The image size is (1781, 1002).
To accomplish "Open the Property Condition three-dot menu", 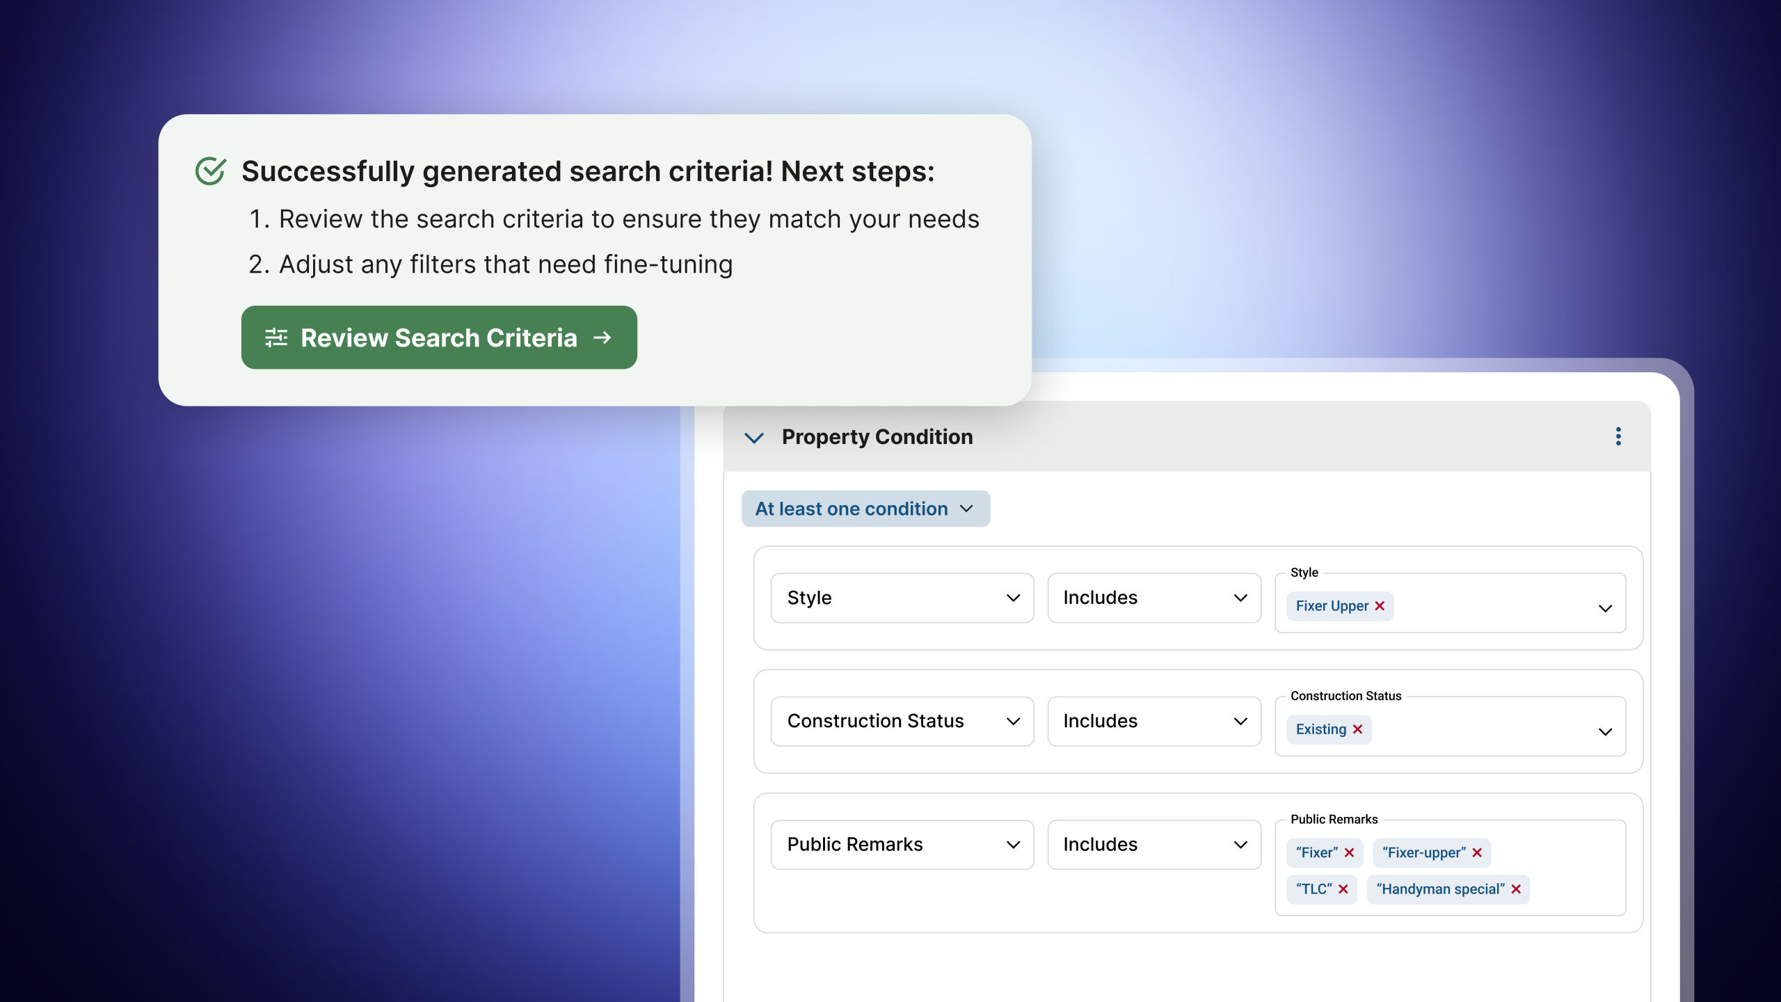I will click(1618, 436).
